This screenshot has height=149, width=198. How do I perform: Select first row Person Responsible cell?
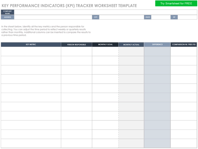click(77, 51)
